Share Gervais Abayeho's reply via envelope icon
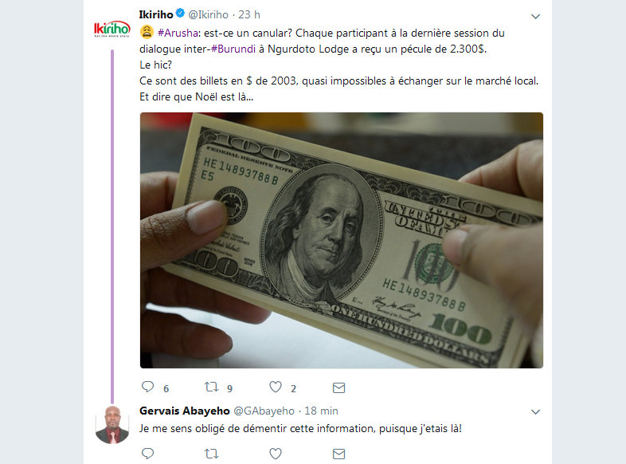626x464 pixels. [x=339, y=454]
